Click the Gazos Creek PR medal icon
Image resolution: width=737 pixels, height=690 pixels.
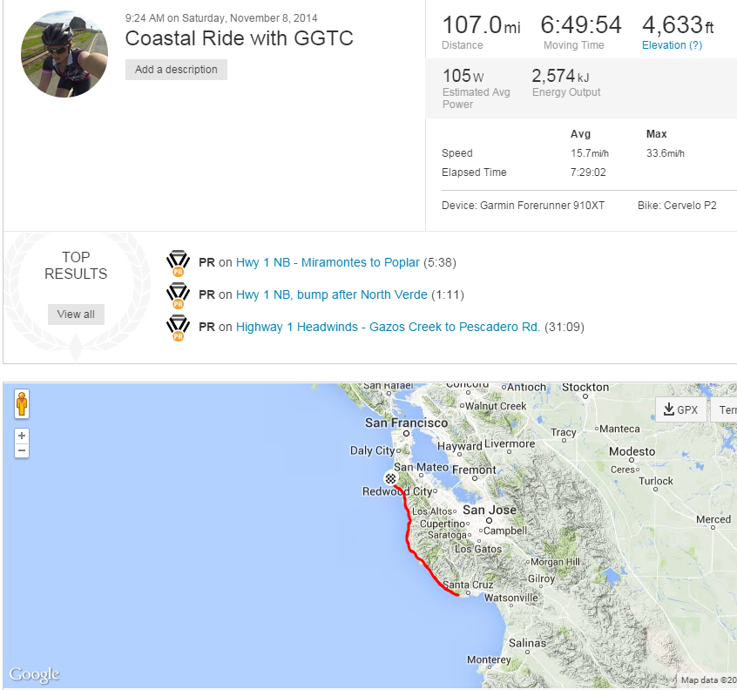(x=178, y=328)
